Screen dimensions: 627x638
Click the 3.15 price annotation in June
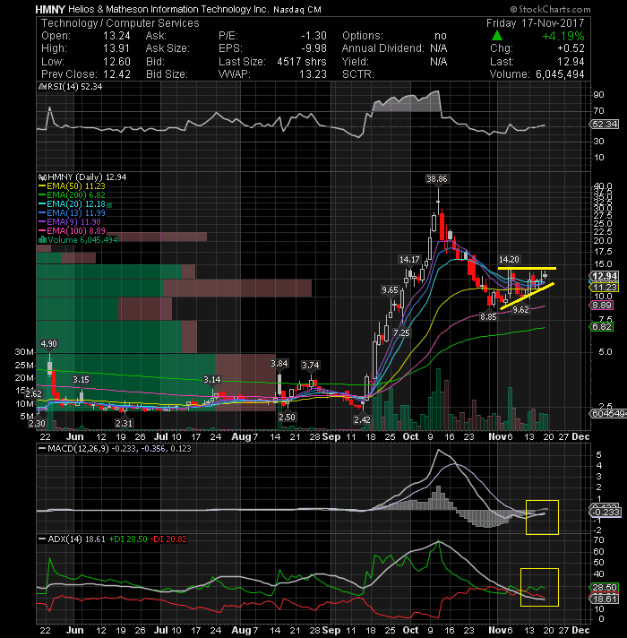(81, 380)
